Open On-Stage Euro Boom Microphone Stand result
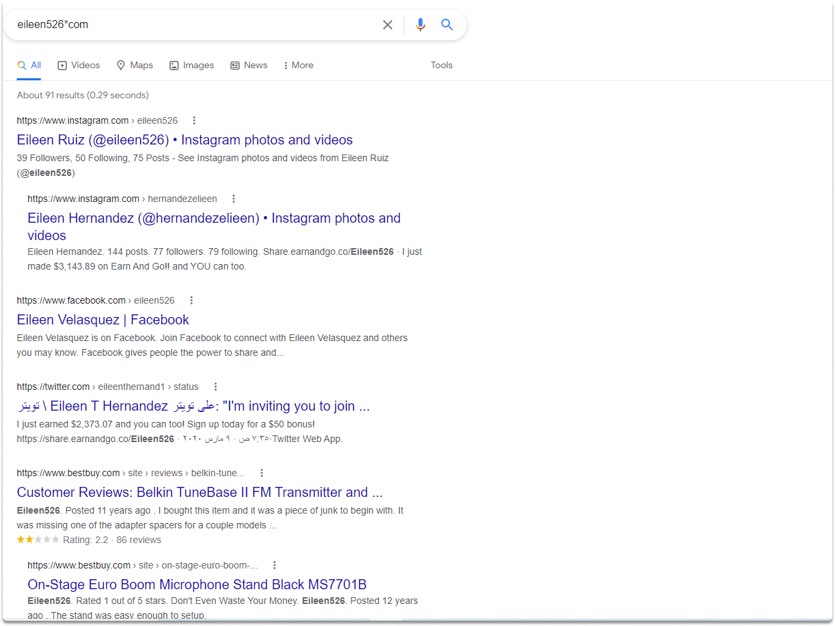835x626 pixels. 197,585
